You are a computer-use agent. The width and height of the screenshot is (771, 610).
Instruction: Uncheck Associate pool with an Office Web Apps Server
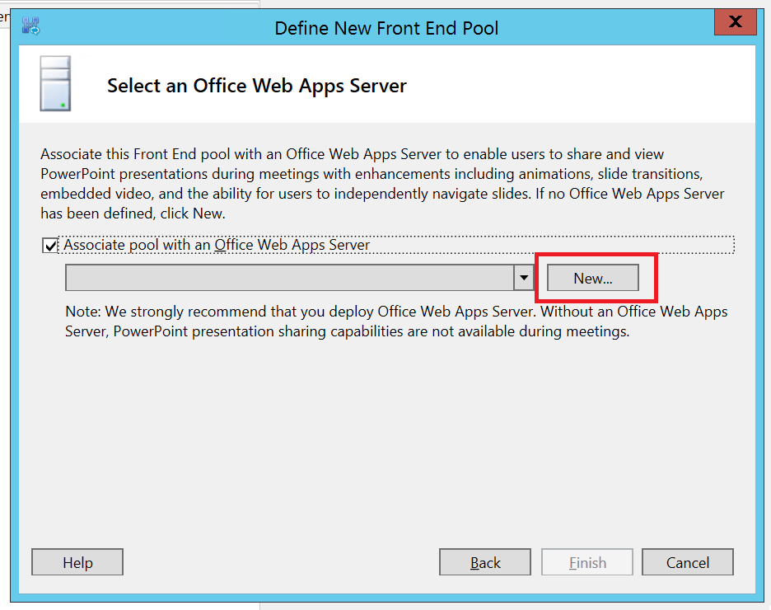pos(50,245)
